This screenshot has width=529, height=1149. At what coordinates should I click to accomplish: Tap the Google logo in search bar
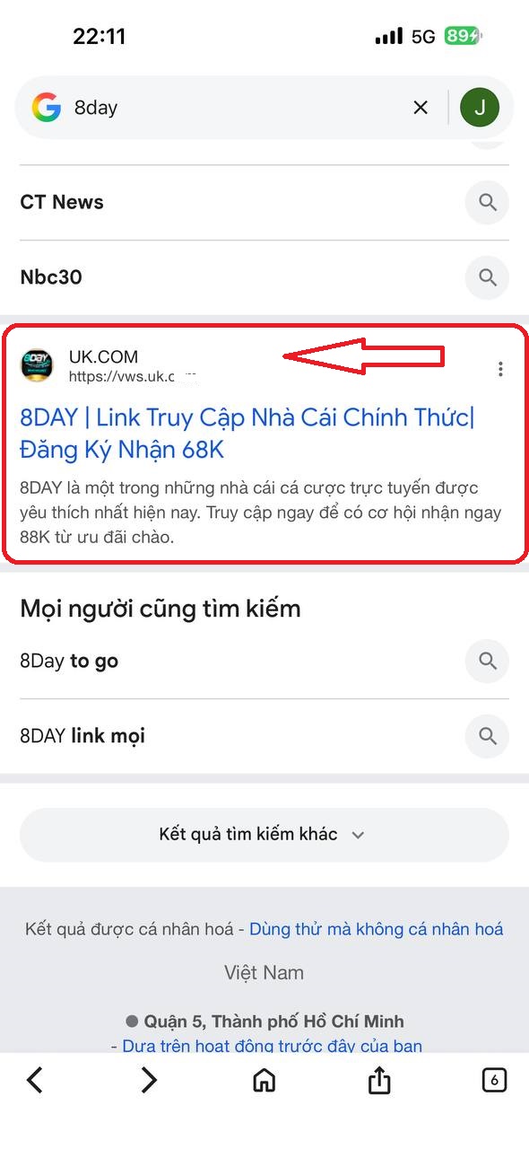click(46, 108)
